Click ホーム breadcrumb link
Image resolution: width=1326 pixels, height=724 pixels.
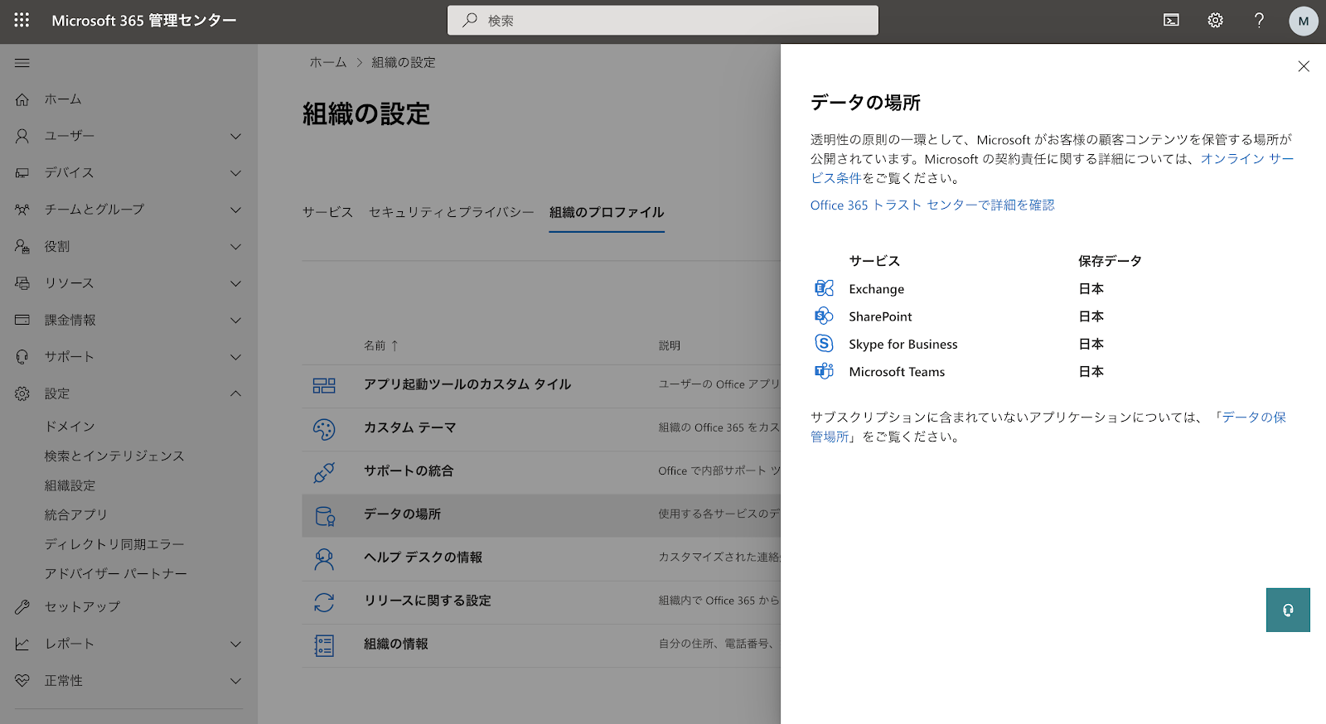[328, 62]
